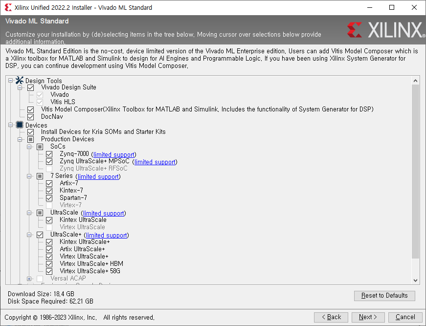Uncheck Zynq-7000 checkbox
Viewport: 426px width, 326px height.
49,154
